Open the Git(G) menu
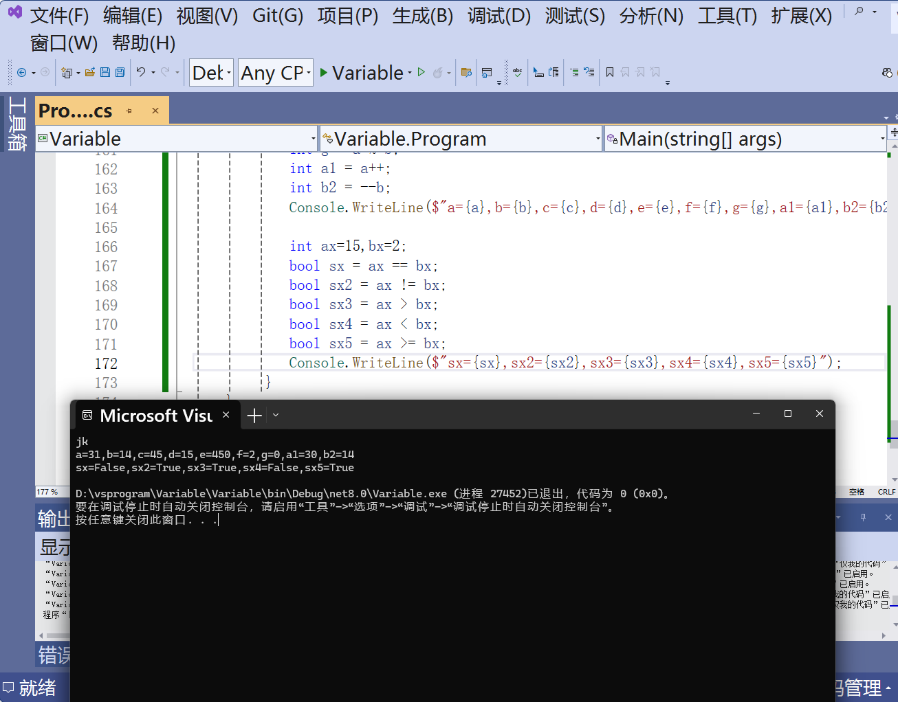 coord(278,15)
